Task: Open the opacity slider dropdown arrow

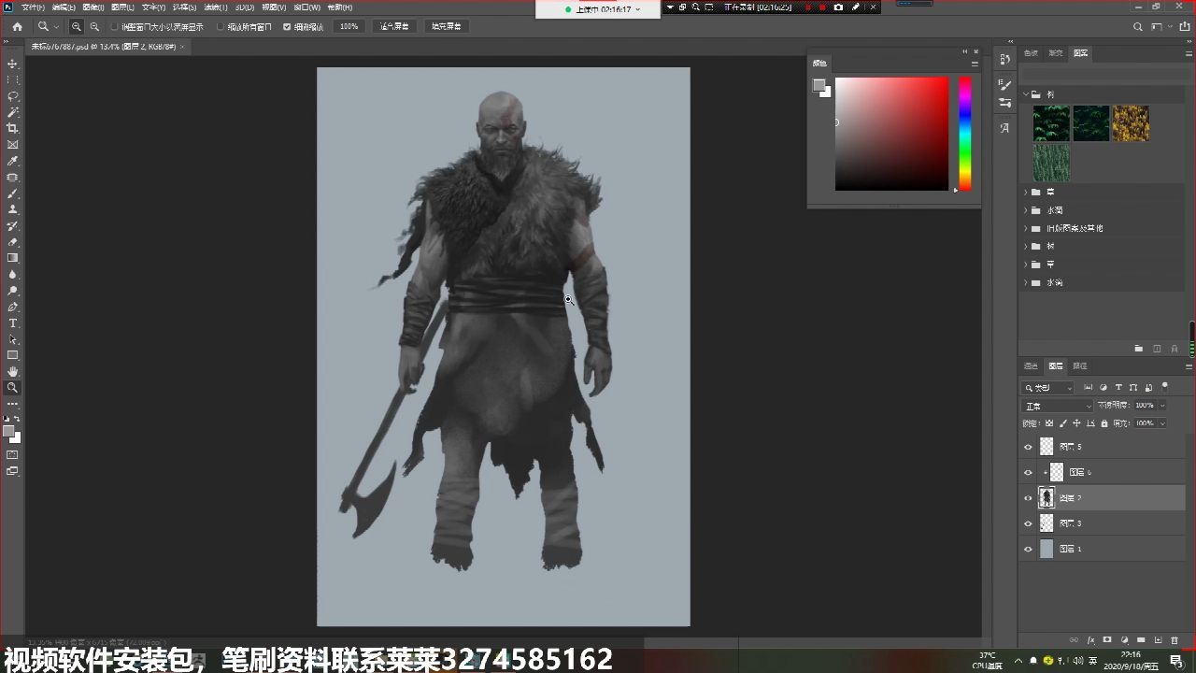Action: coord(1162,406)
